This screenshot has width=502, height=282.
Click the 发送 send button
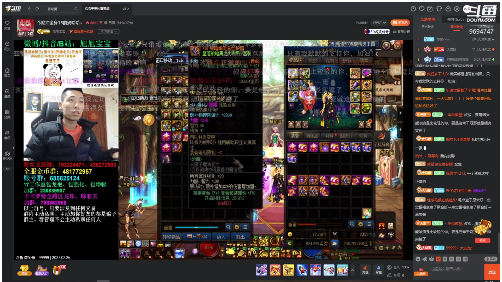pos(492,272)
